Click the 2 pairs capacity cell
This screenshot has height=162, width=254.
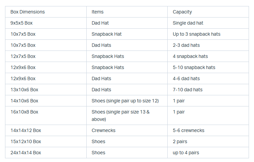pyautogui.click(x=180, y=141)
